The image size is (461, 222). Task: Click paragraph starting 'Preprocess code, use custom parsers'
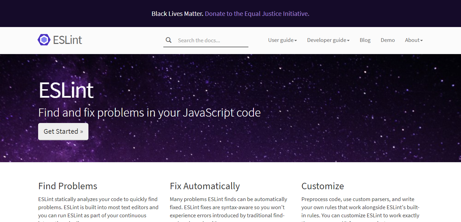point(360,209)
